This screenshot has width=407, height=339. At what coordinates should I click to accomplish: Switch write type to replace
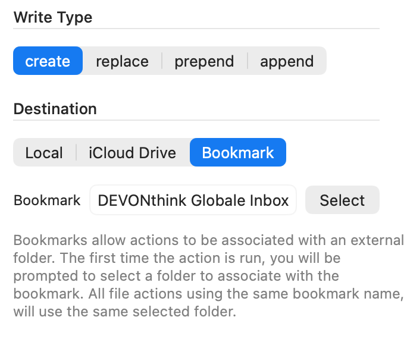pos(122,61)
